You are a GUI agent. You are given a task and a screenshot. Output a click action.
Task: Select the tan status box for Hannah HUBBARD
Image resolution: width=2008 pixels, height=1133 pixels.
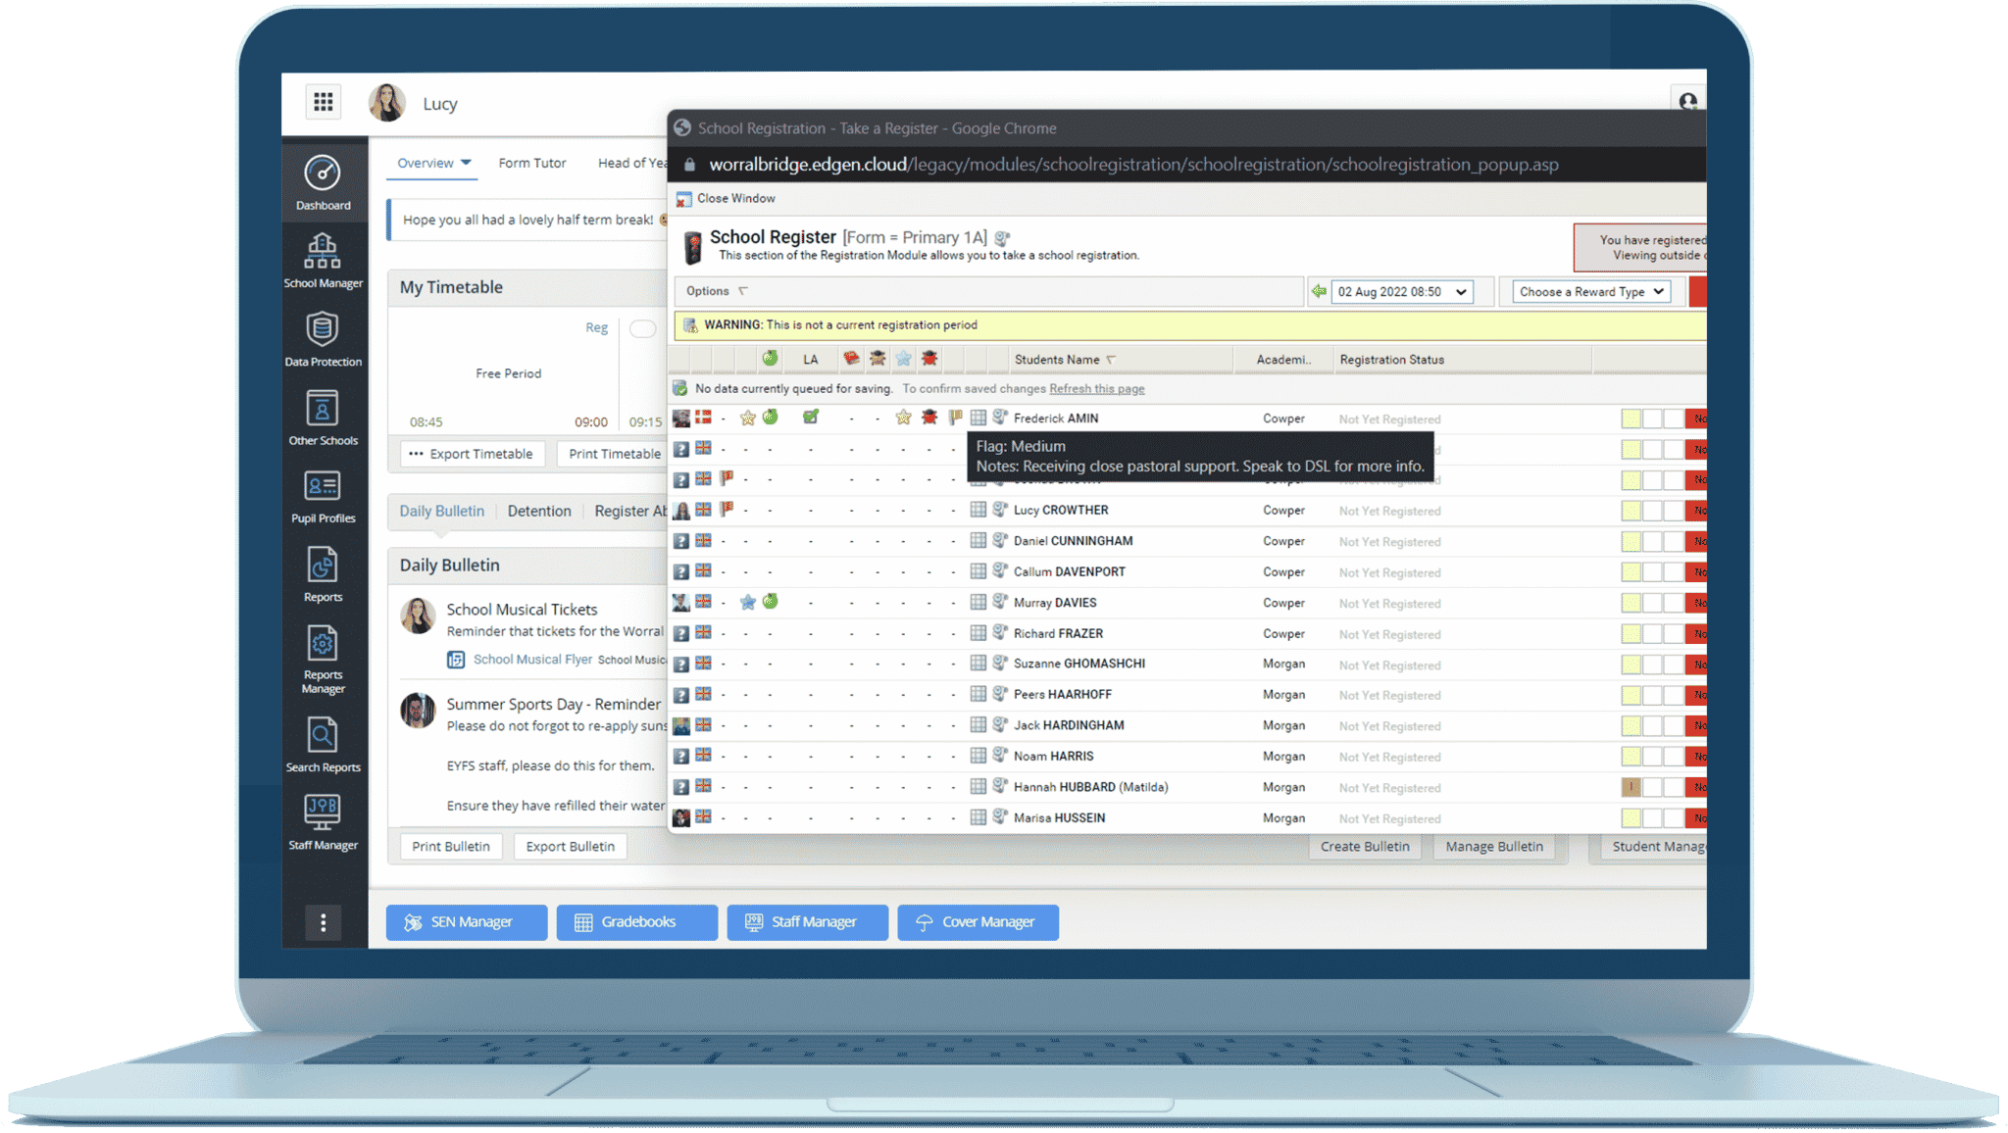click(1631, 787)
